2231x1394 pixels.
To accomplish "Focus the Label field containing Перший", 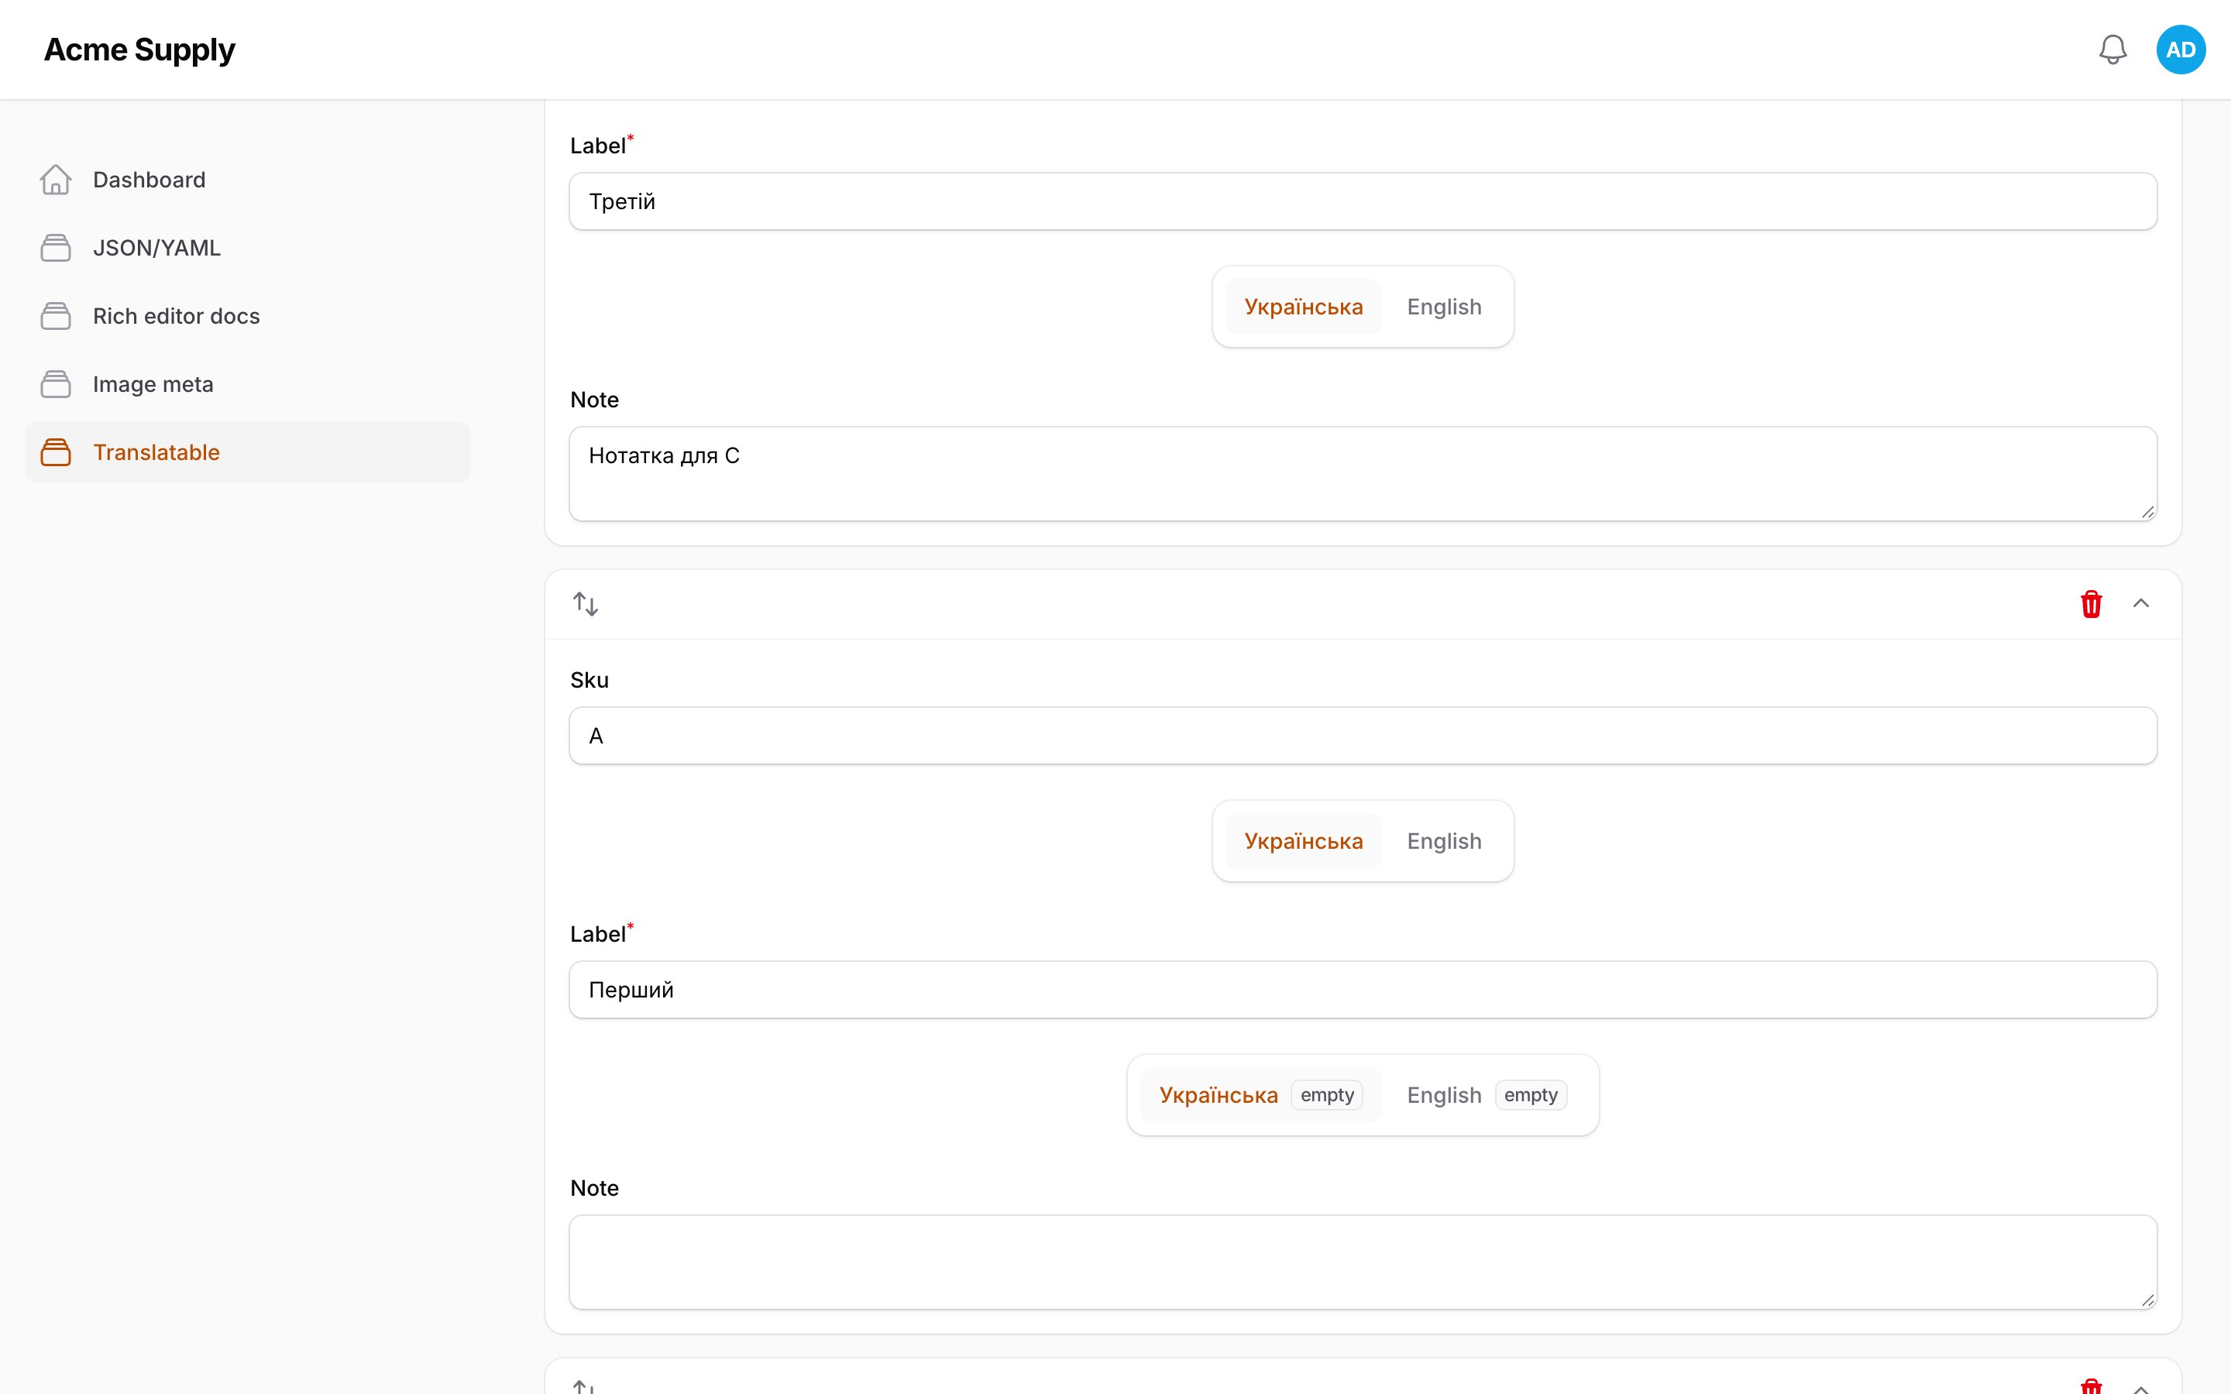I will click(1363, 991).
